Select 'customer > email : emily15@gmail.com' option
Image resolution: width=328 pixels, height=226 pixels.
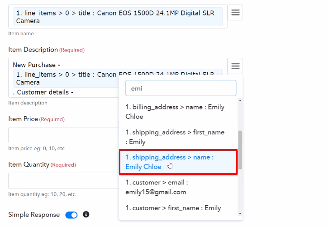178,187
